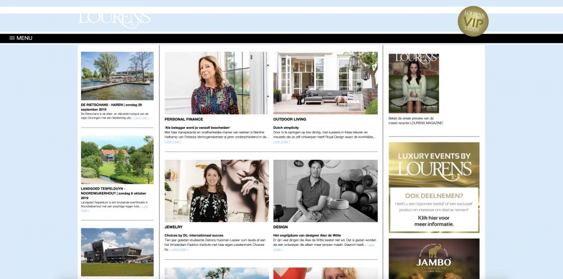Open the Outdoor Living patio image
Screen dimensions: 563x279
[x=325, y=83]
